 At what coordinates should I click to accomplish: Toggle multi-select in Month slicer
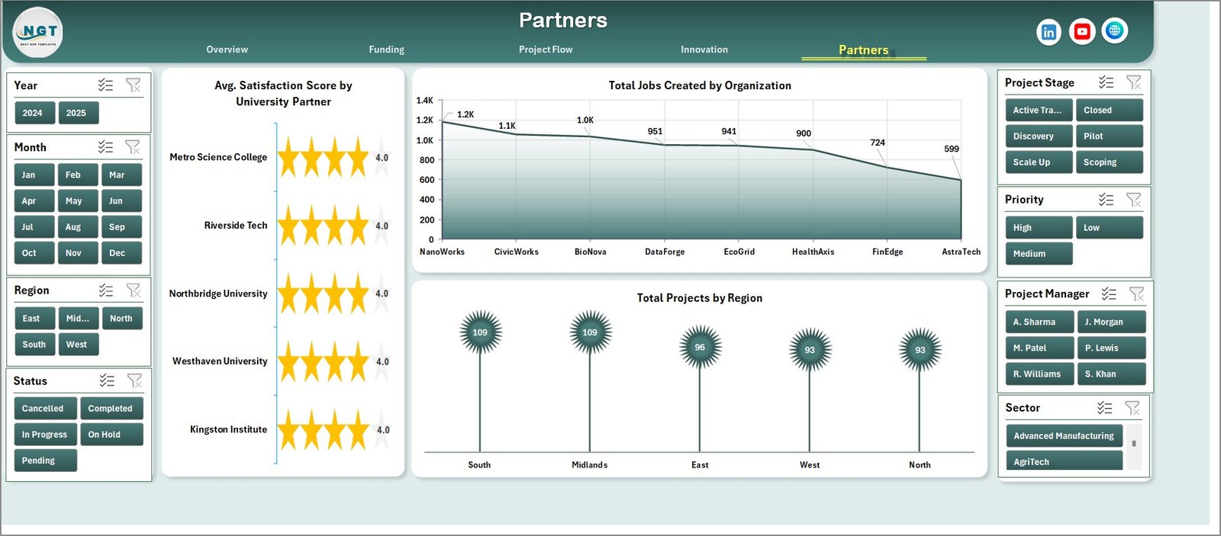106,147
